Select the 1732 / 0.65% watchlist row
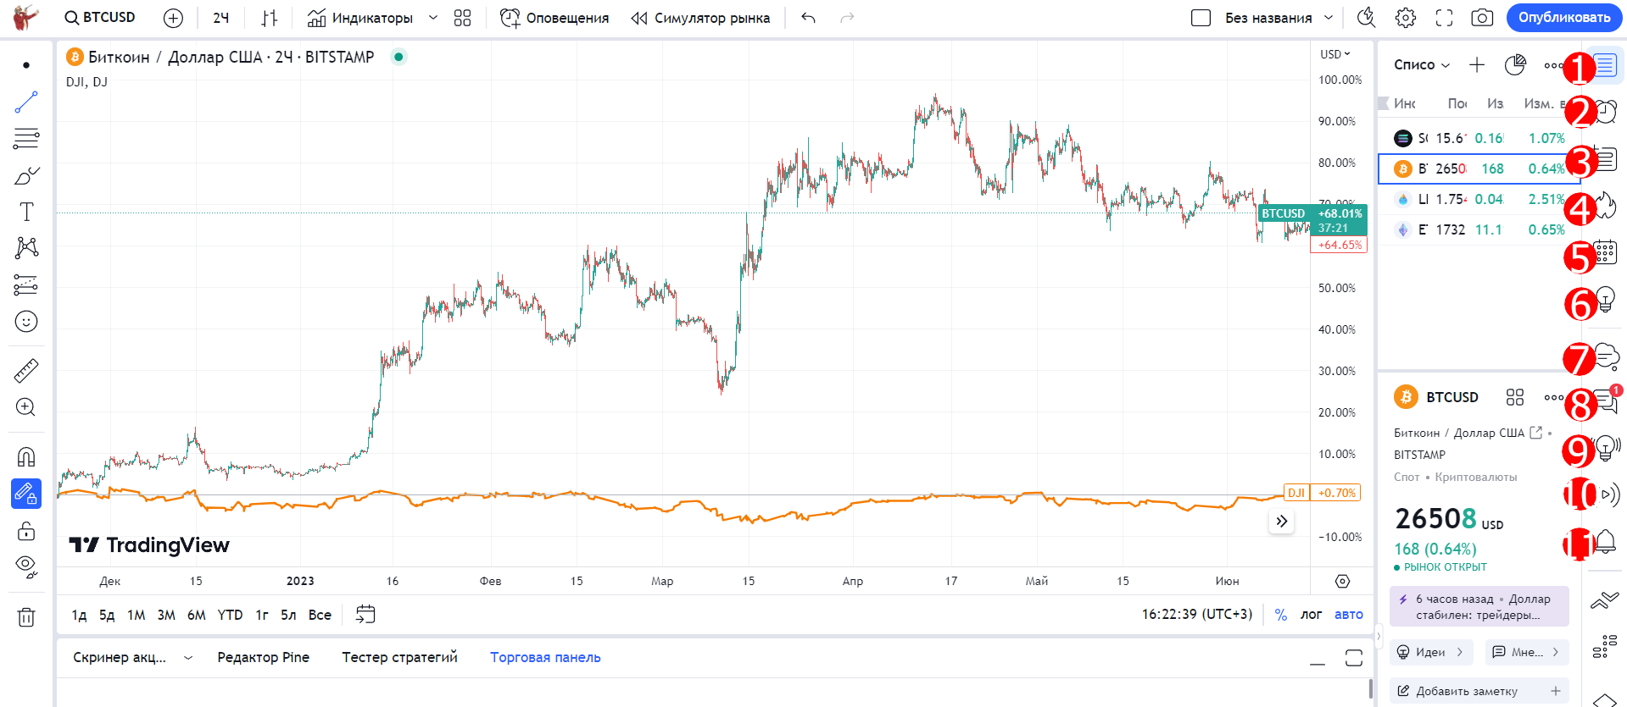This screenshot has width=1627, height=707. pos(1479,229)
